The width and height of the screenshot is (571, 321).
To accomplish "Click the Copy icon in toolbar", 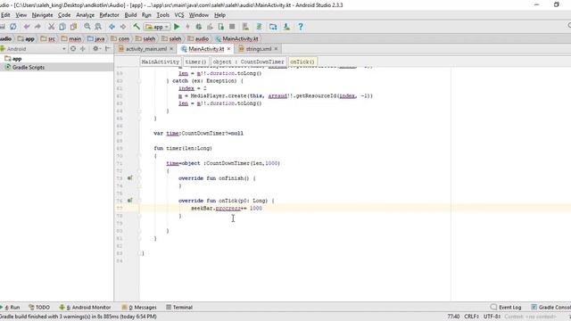I will point(62,27).
